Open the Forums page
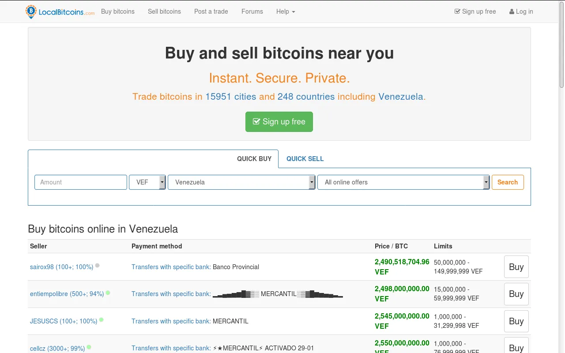Screen dimensions: 565x353 (x=252, y=11)
